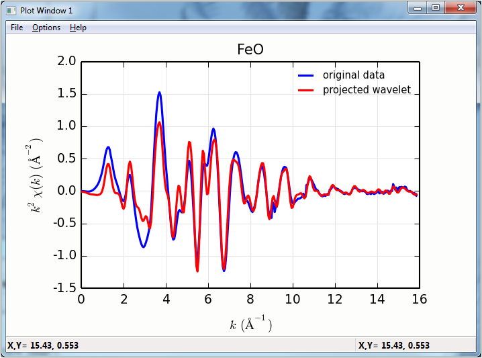482x358 pixels.
Task: Maximize the plot window
Action: (x=436, y=7)
